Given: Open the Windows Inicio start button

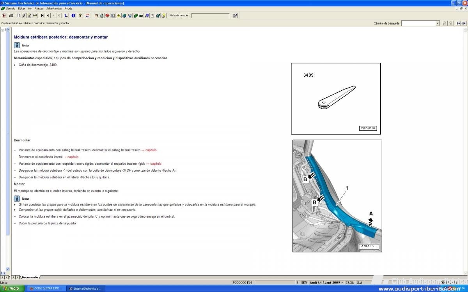Looking at the screenshot, I should (x=12, y=288).
